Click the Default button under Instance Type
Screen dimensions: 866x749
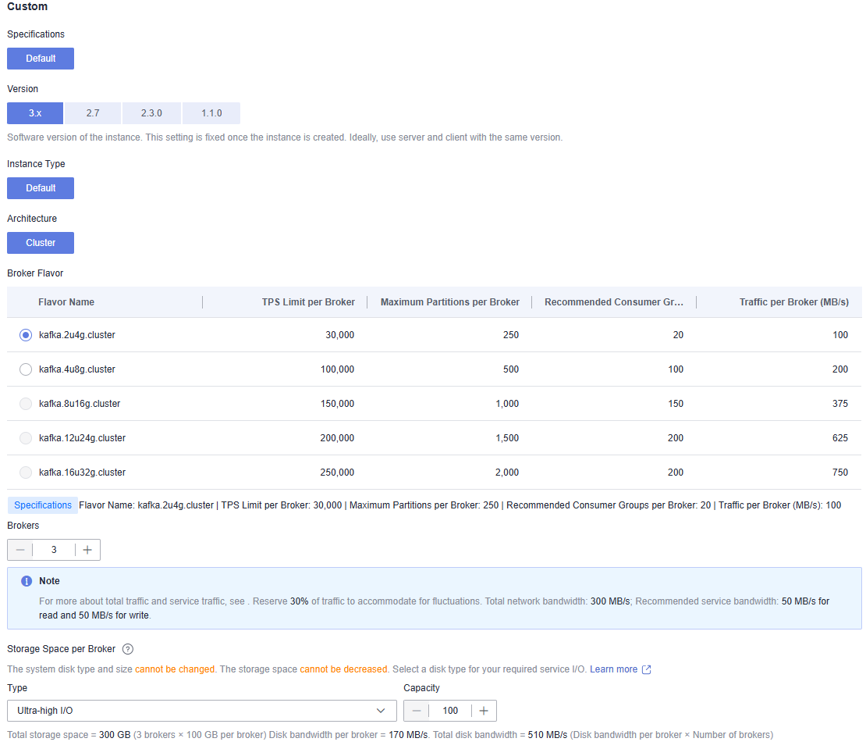pyautogui.click(x=41, y=188)
